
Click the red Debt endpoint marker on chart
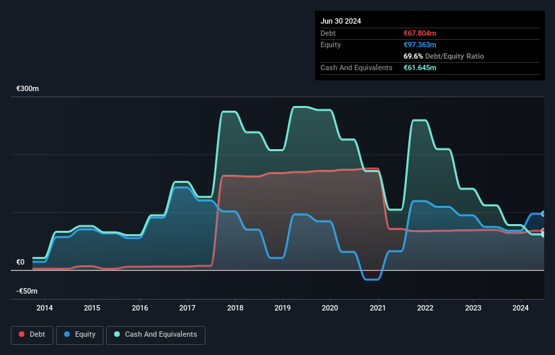(544, 231)
